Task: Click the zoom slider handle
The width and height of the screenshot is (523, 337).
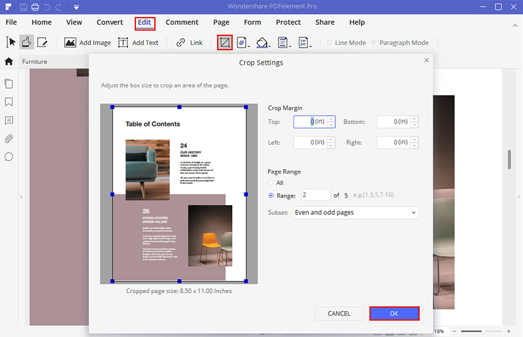Action: coord(483,331)
